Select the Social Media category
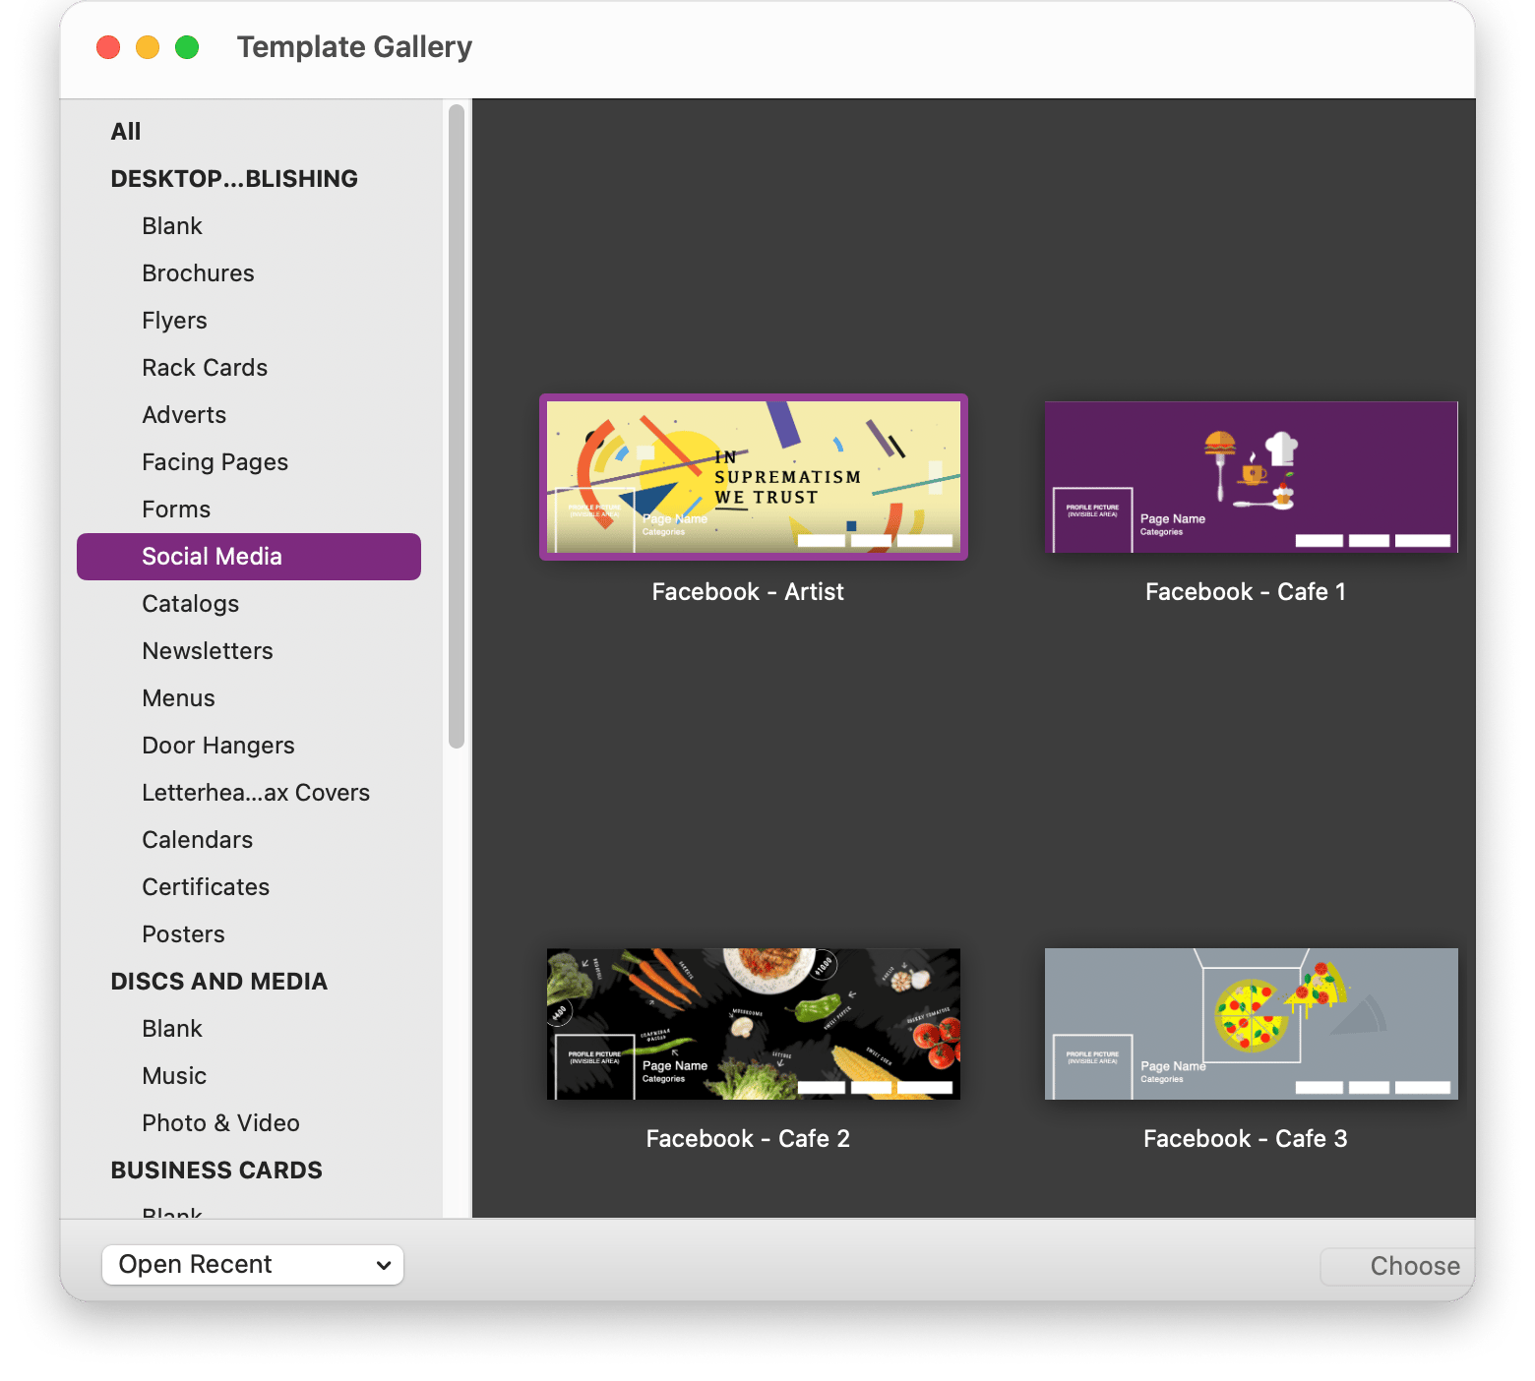 point(212,557)
